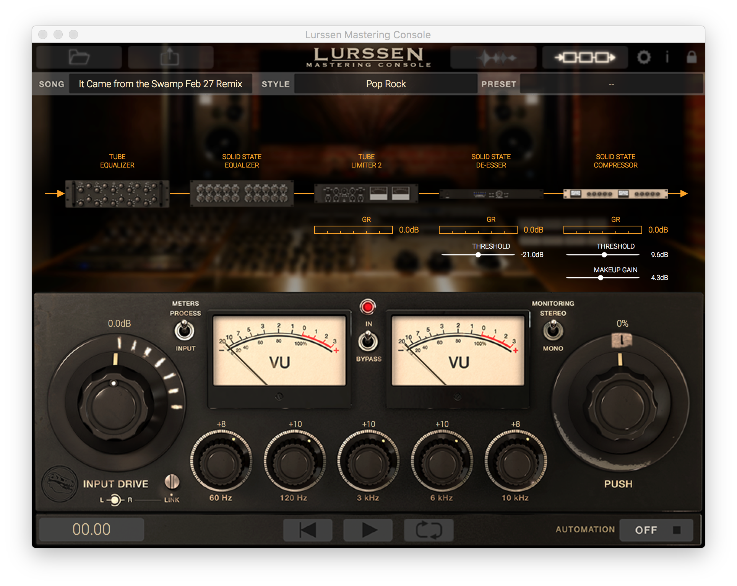Image resolution: width=737 pixels, height=586 pixels.
Task: Click the info 'i' icon
Action: pos(667,57)
